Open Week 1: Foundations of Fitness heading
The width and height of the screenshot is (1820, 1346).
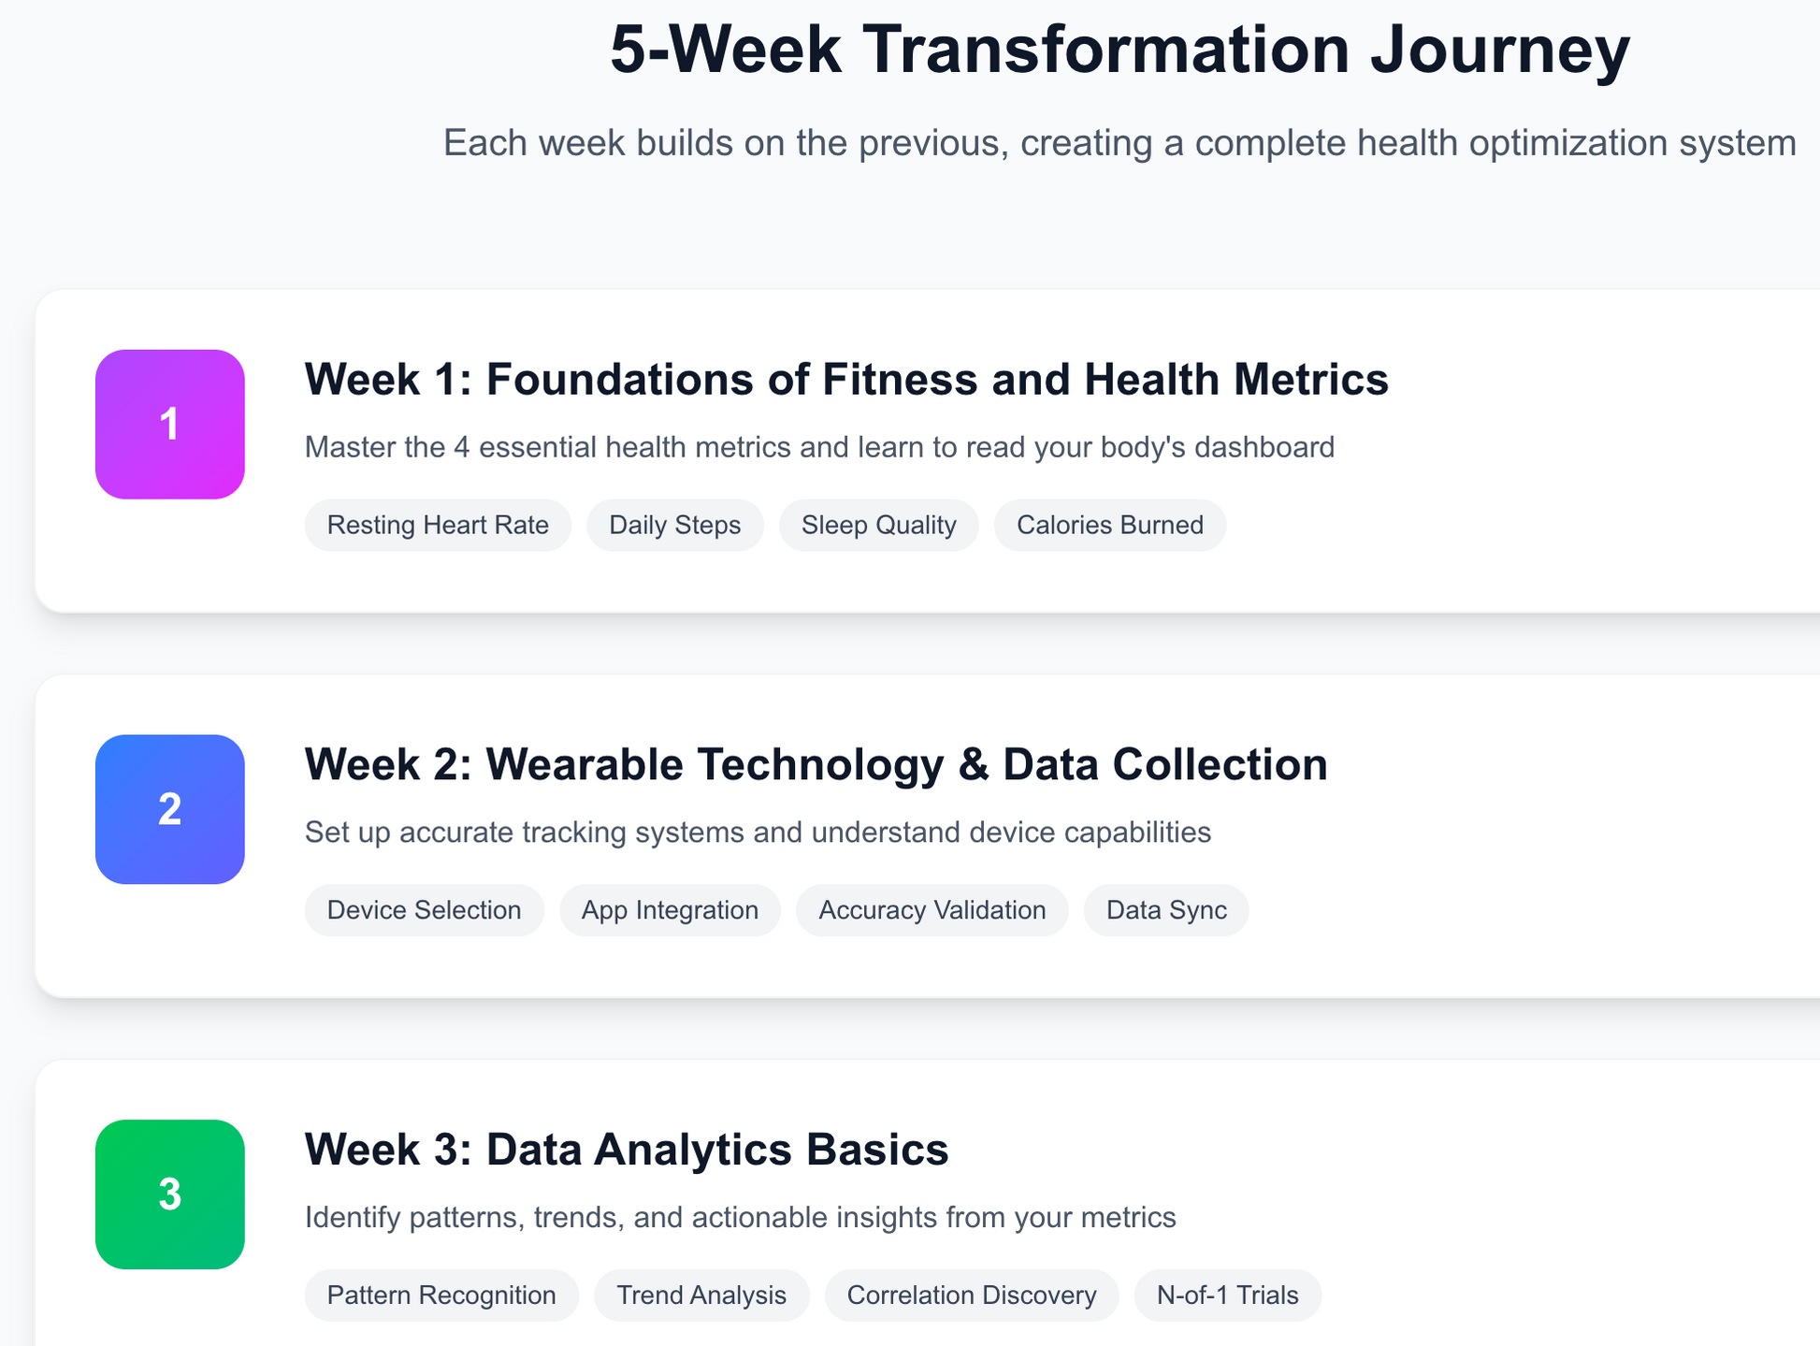(845, 380)
